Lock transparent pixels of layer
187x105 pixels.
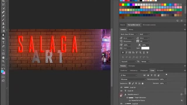(130, 83)
